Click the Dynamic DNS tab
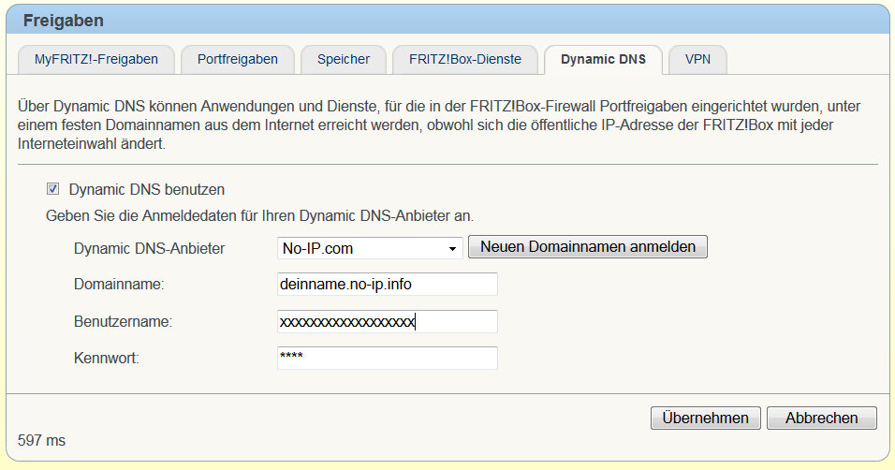895x470 pixels. [603, 59]
